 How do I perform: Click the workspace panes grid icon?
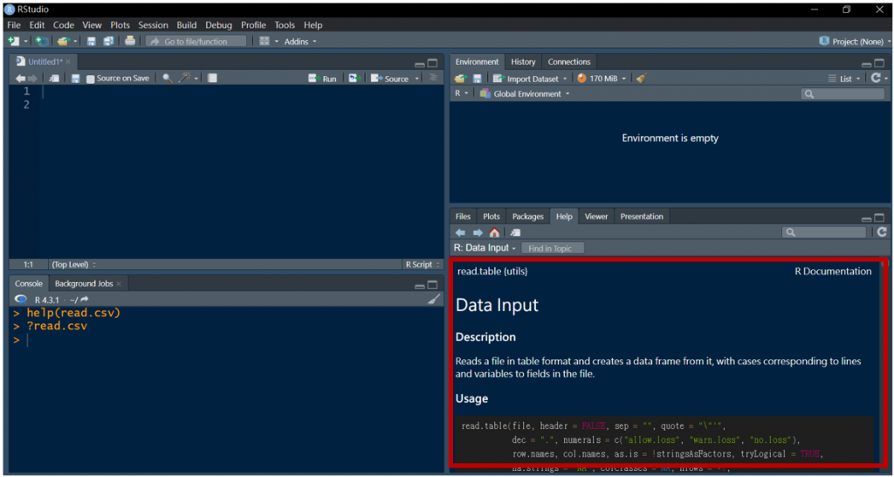(264, 41)
